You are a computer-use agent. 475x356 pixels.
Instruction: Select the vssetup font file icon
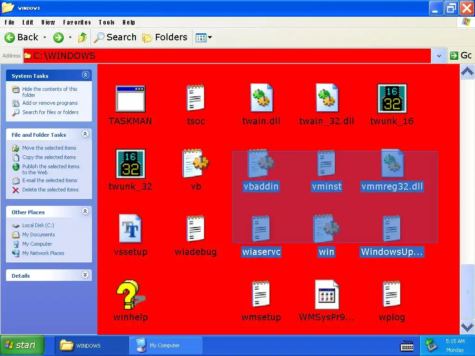pos(130,229)
